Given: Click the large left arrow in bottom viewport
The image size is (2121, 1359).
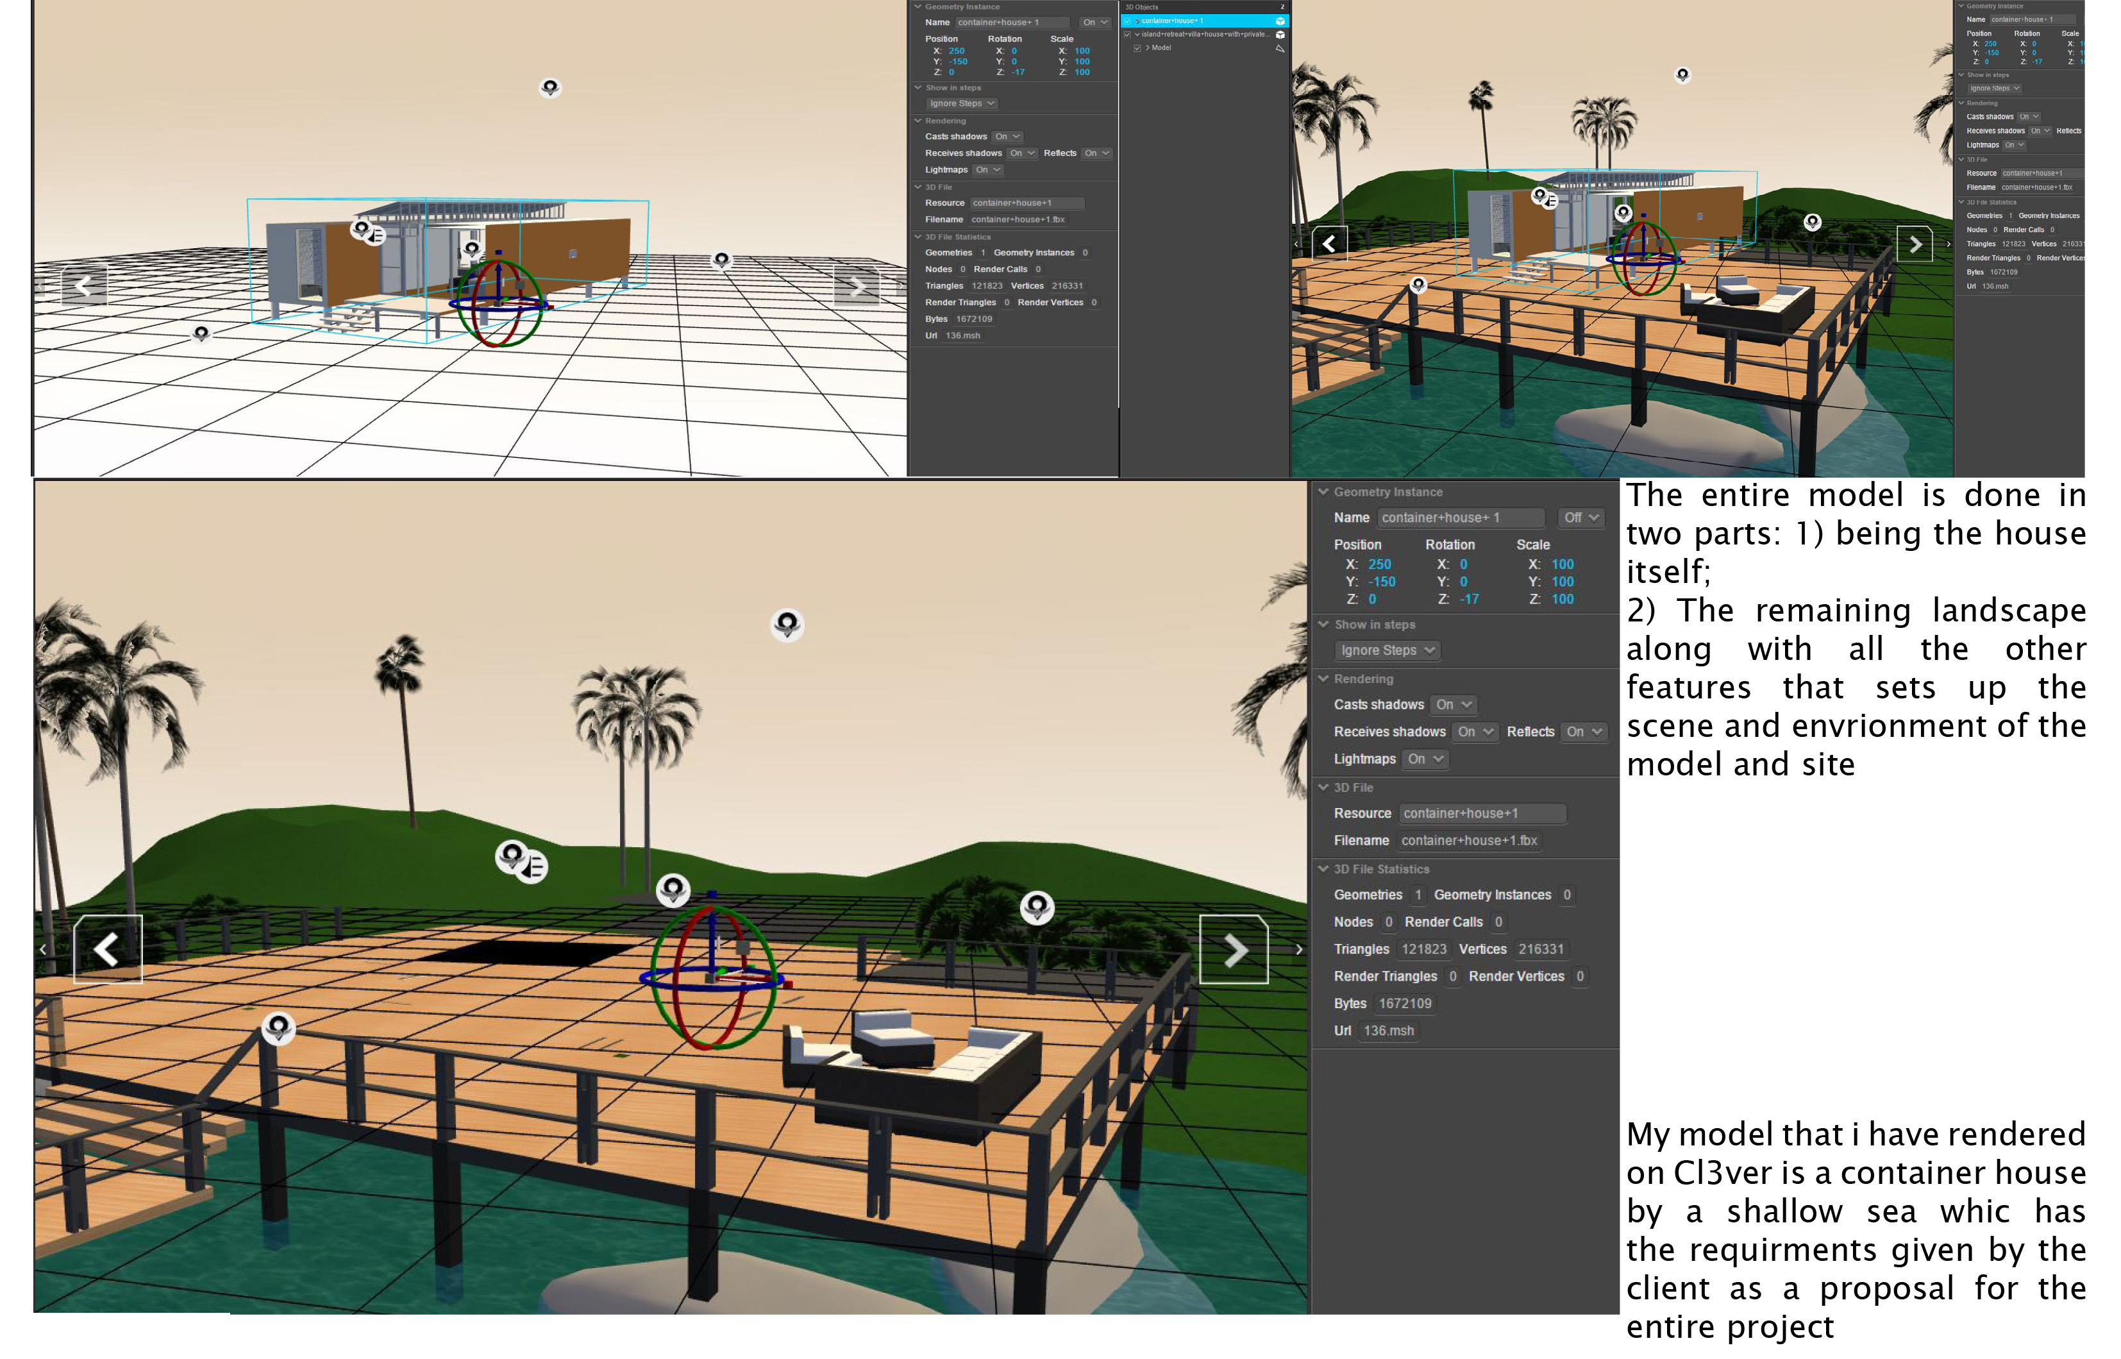Looking at the screenshot, I should (x=108, y=950).
